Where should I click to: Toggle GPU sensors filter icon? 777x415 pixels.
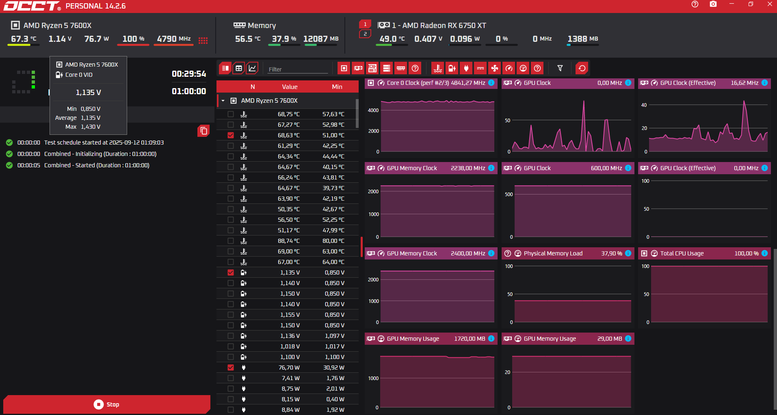(358, 68)
